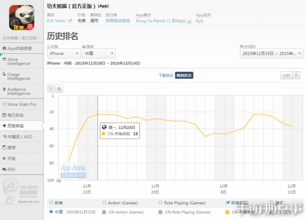Select the 天 granularity button
Screen dimensions: 306x220
[x=296, y=75]
